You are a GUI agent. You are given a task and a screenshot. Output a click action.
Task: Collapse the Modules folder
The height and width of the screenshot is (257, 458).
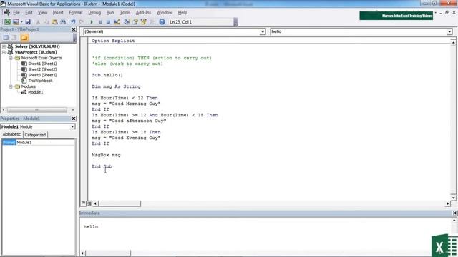click(10, 86)
